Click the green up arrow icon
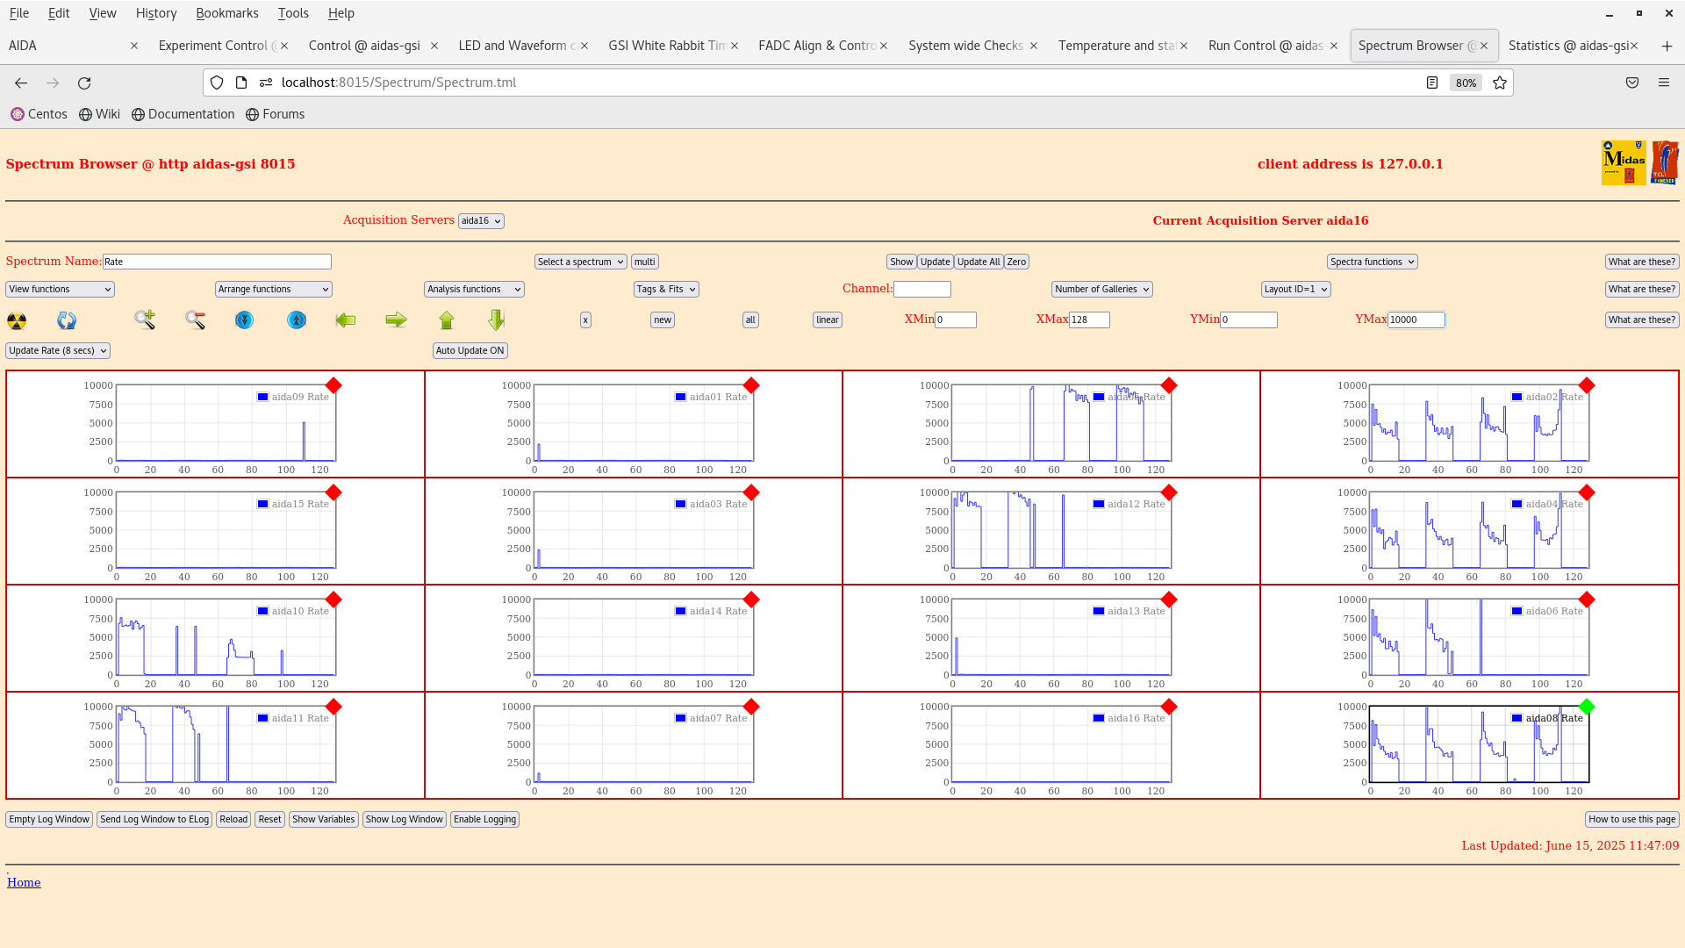 point(447,320)
